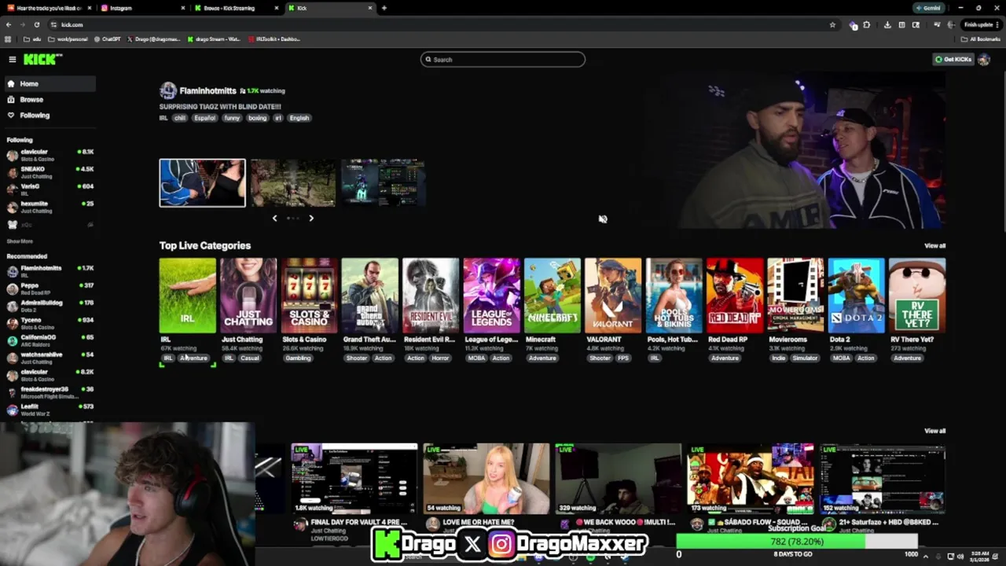Open the IRL category card
1006x566 pixels.
tap(187, 296)
